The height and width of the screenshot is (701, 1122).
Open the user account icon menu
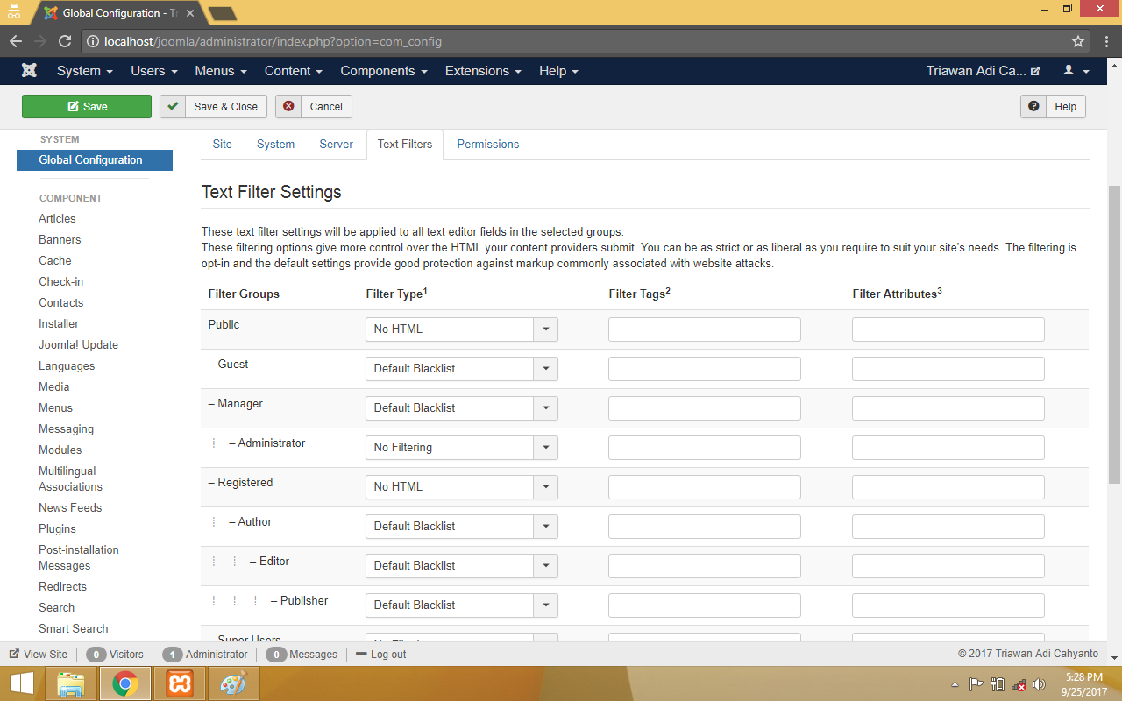(x=1076, y=71)
